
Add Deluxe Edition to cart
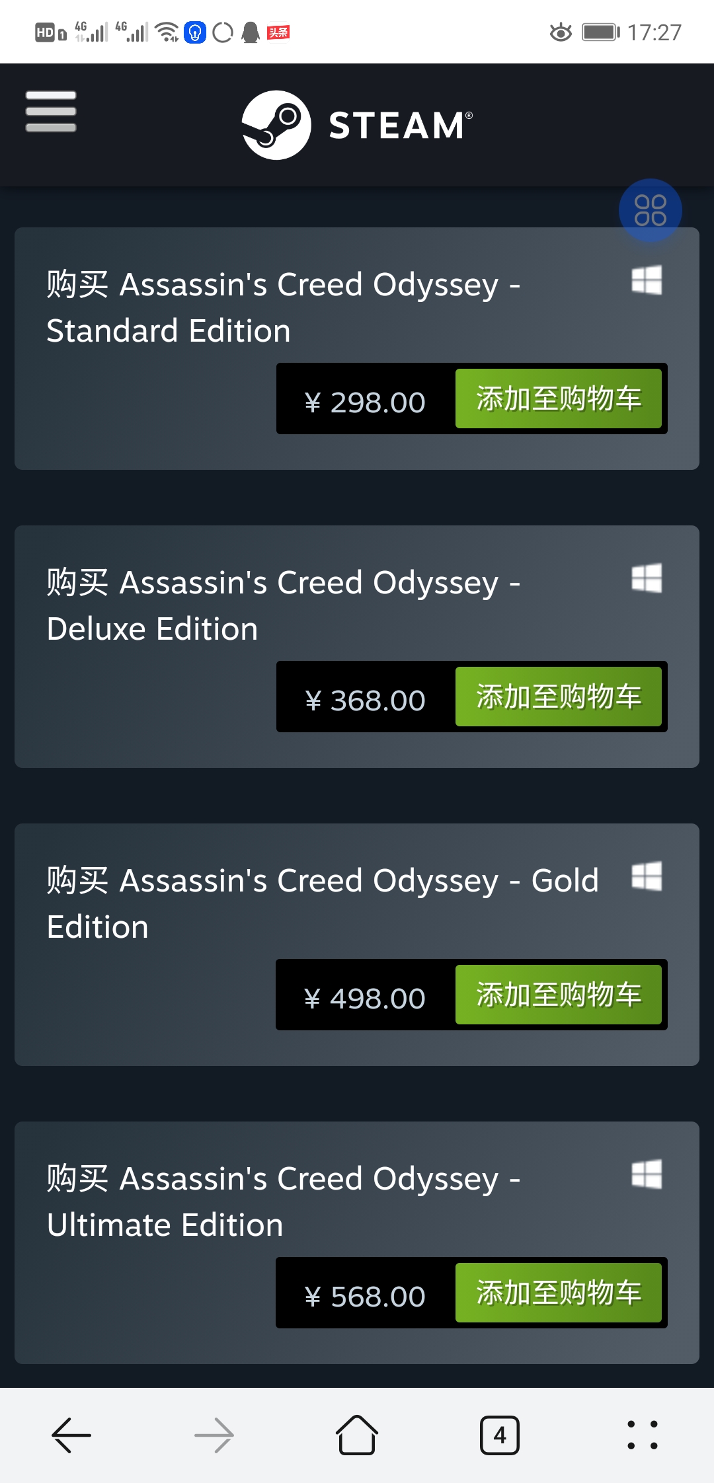pyautogui.click(x=559, y=697)
